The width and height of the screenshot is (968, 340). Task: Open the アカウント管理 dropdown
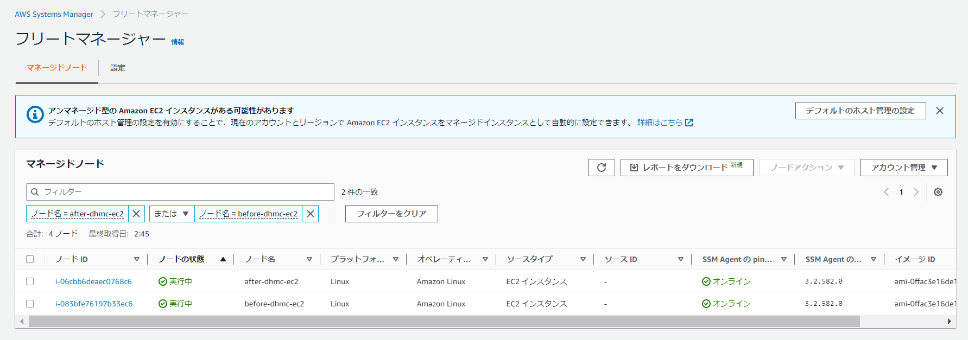pyautogui.click(x=903, y=168)
